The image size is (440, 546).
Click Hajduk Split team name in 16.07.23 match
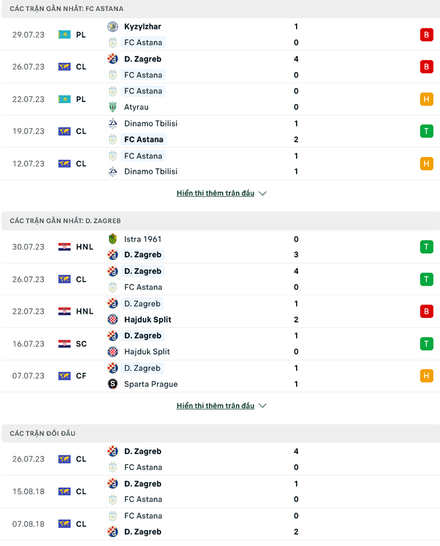click(147, 352)
